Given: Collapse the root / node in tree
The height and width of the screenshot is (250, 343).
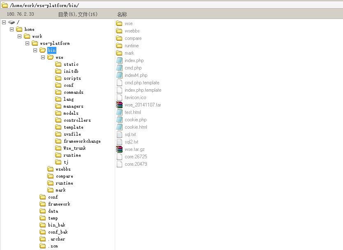Looking at the screenshot, I should pyautogui.click(x=4, y=22).
